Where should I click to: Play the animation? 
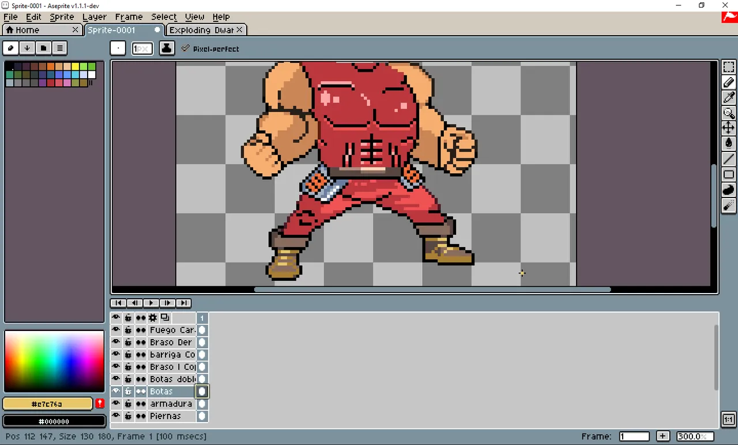151,303
